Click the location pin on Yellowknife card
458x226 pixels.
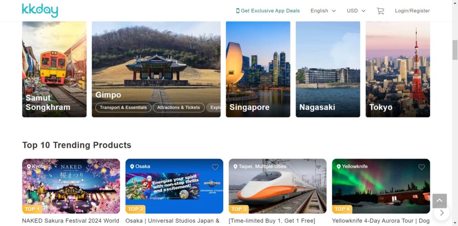click(x=339, y=167)
